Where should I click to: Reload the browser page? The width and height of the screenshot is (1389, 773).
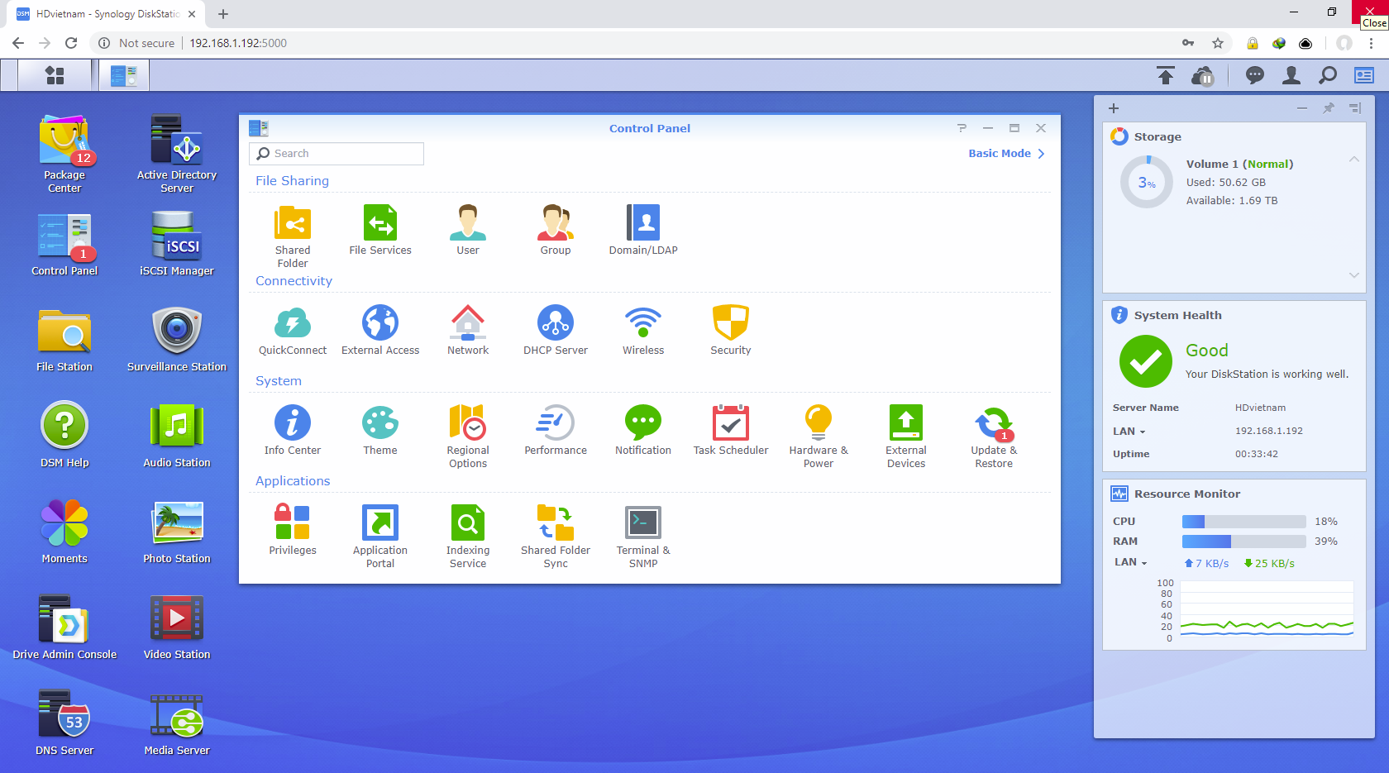tap(71, 43)
